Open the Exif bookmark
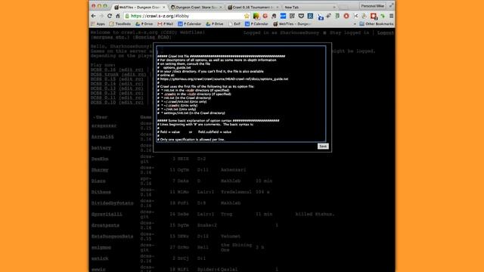 (234, 23)
